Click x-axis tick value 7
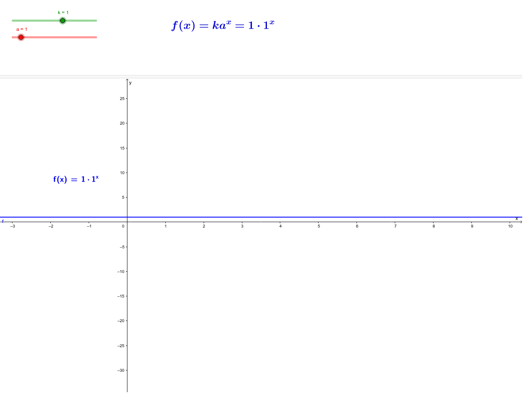Screen dimensions: 523x393 pos(396,226)
